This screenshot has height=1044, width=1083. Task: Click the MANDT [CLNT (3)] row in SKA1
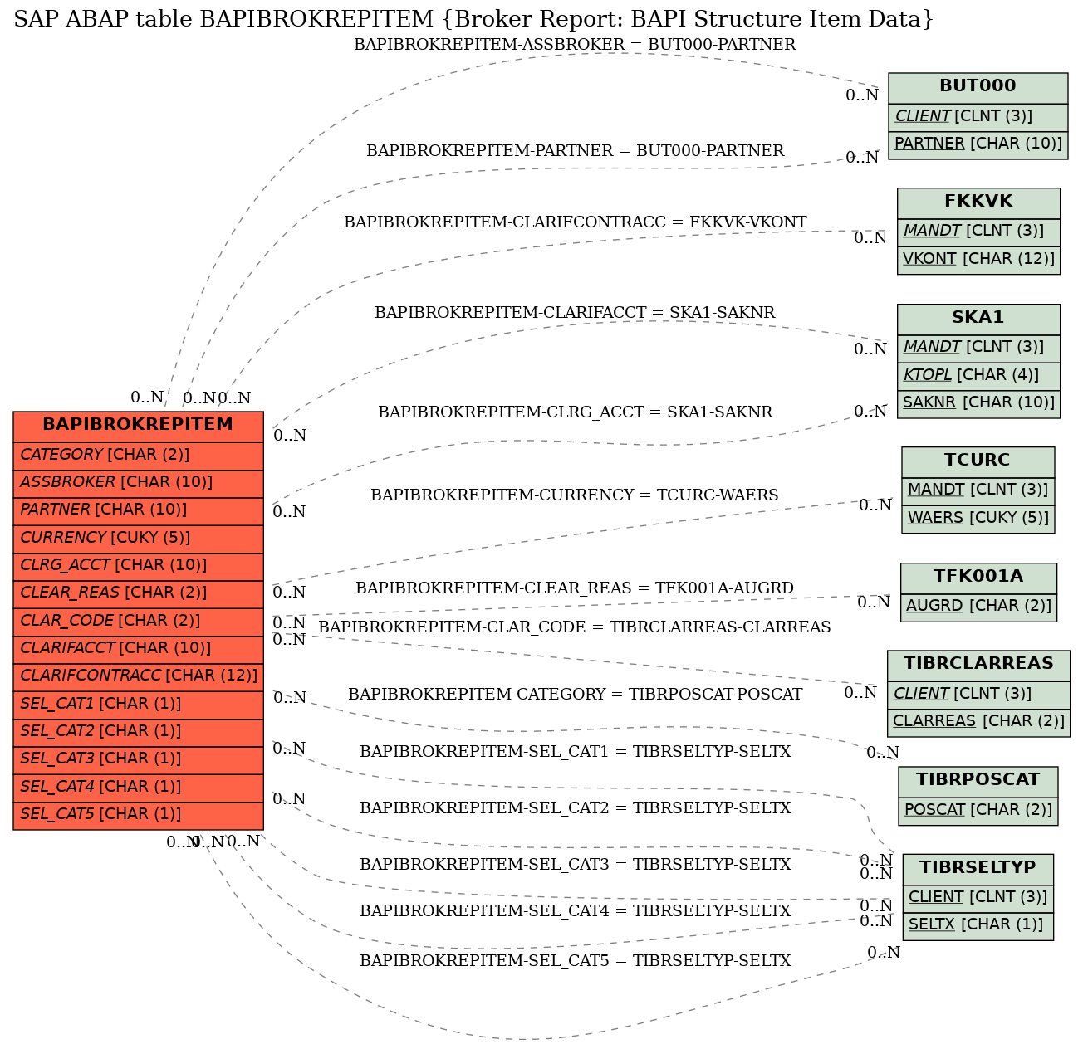point(978,349)
